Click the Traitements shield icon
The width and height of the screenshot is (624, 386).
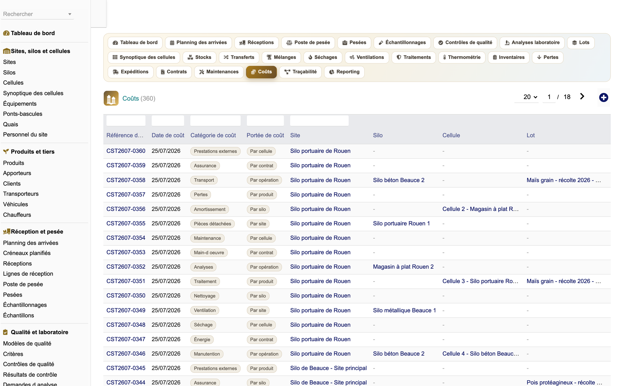399,57
